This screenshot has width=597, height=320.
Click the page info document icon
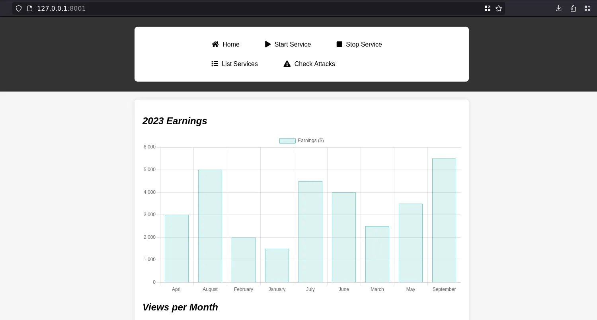pos(30,8)
